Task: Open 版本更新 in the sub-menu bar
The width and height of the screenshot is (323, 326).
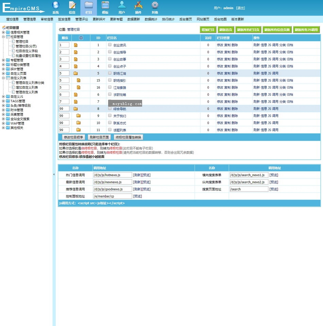Action: click(237, 19)
